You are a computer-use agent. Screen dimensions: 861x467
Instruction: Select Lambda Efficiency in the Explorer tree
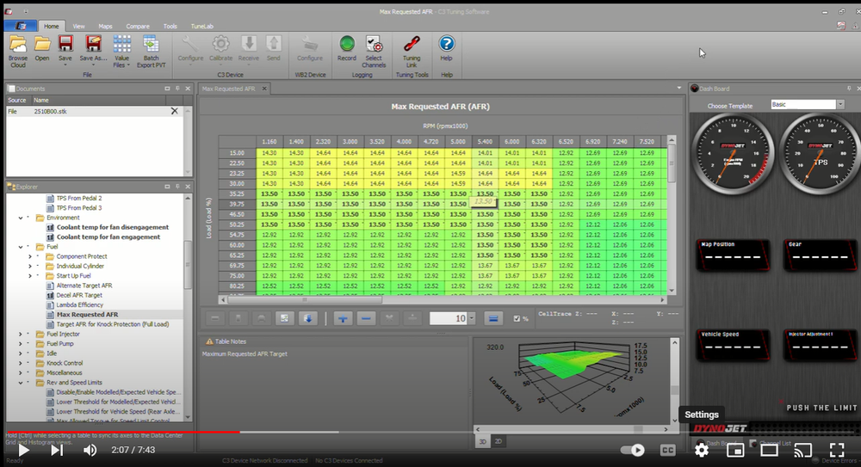point(79,304)
